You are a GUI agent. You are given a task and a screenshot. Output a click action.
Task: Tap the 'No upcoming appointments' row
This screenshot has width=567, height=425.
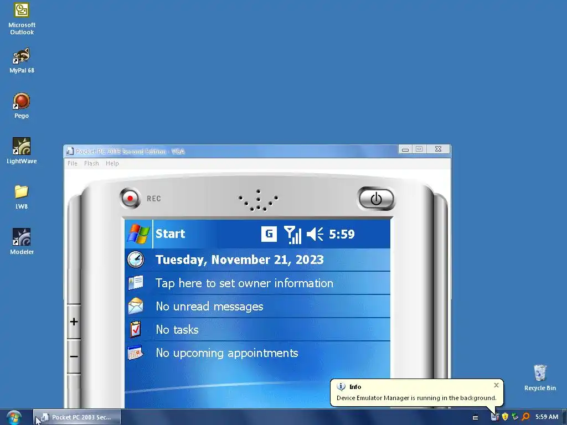(x=257, y=353)
